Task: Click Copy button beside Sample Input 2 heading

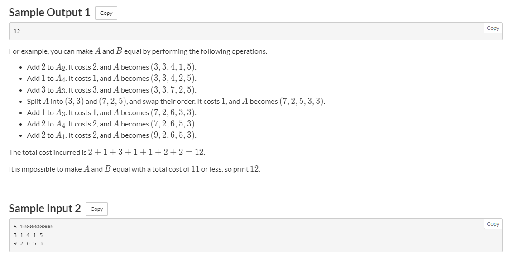Action: click(96, 209)
